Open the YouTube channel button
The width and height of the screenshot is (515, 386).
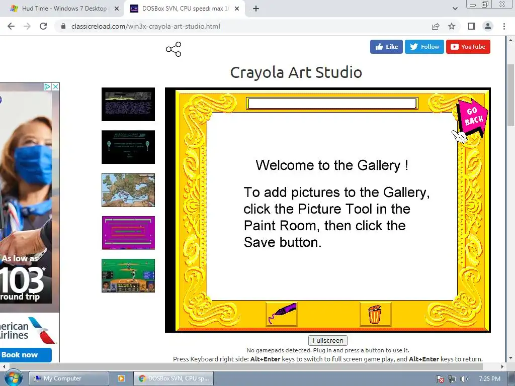[468, 47]
